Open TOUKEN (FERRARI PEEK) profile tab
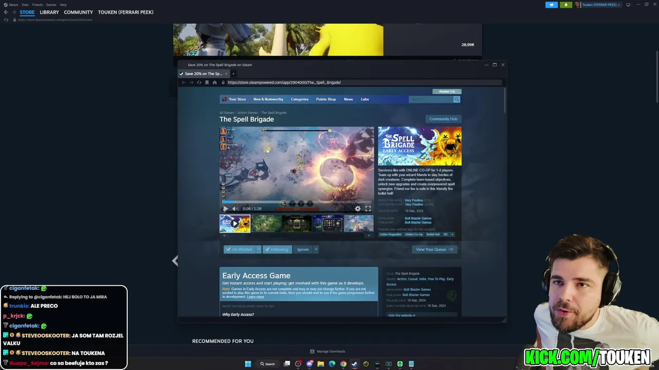This screenshot has width=659, height=370. (x=126, y=12)
